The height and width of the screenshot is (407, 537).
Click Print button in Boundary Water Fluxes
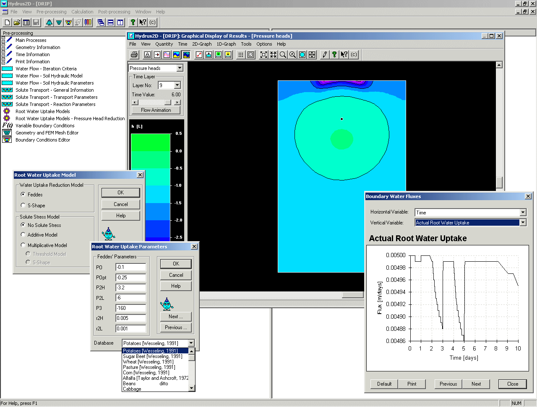[412, 384]
